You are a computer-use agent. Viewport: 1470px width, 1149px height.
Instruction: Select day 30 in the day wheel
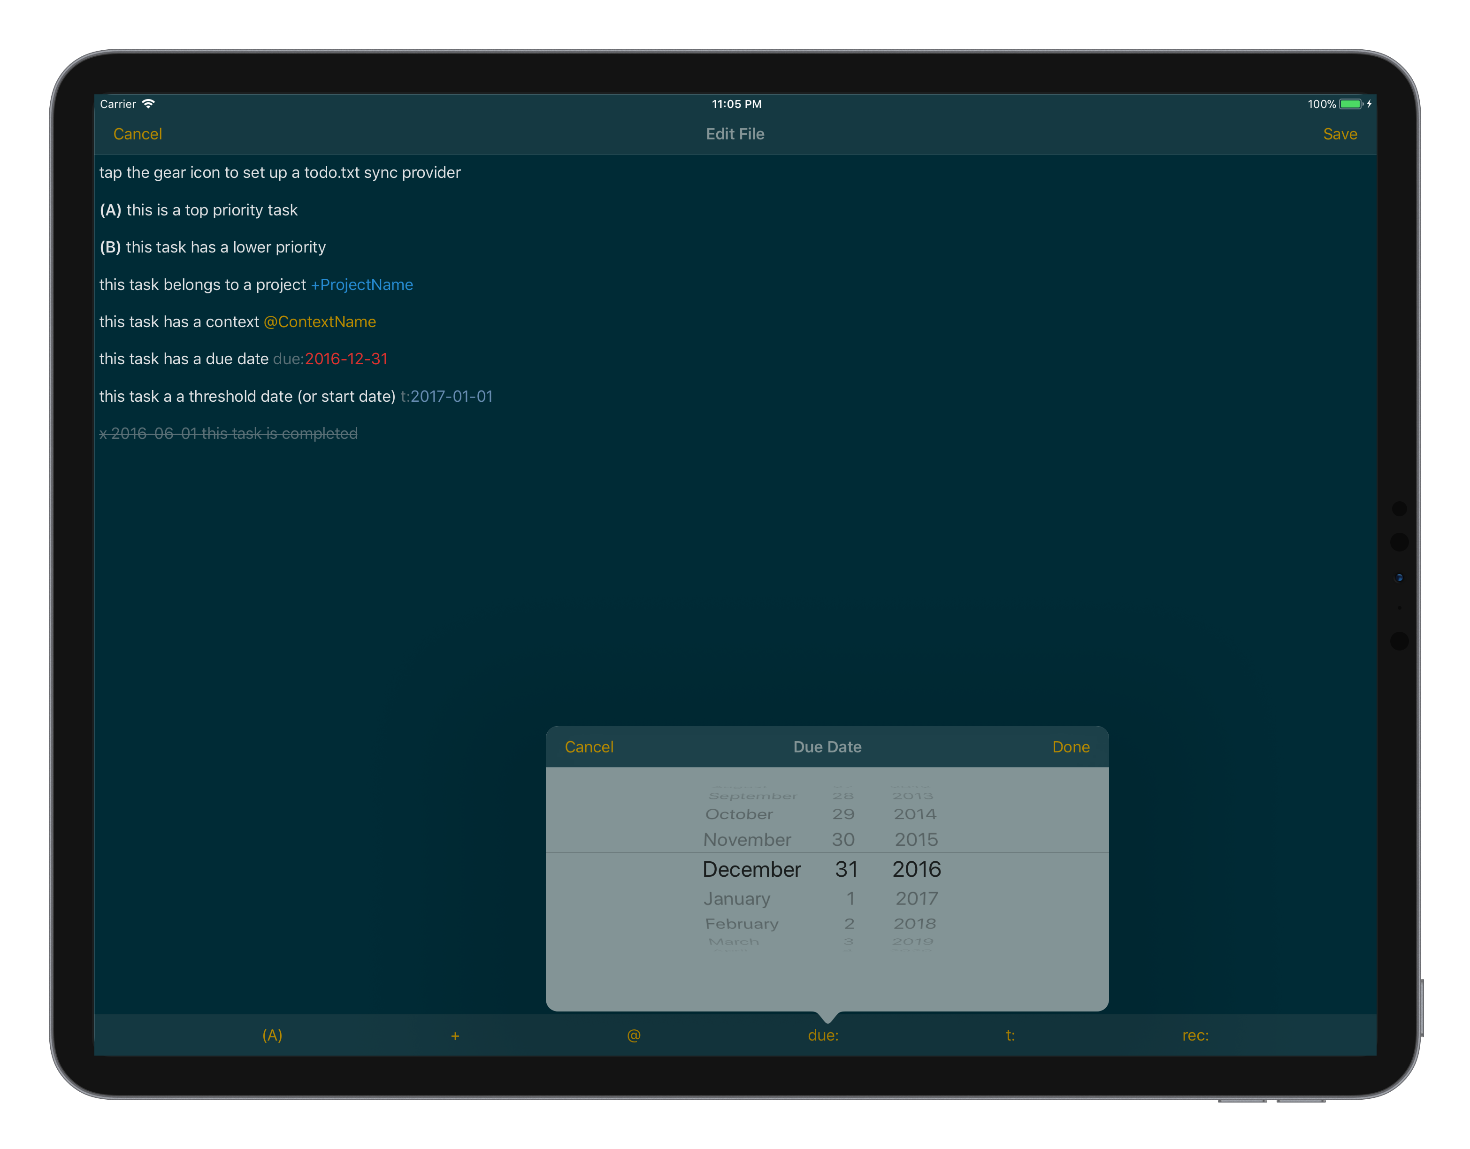point(844,839)
